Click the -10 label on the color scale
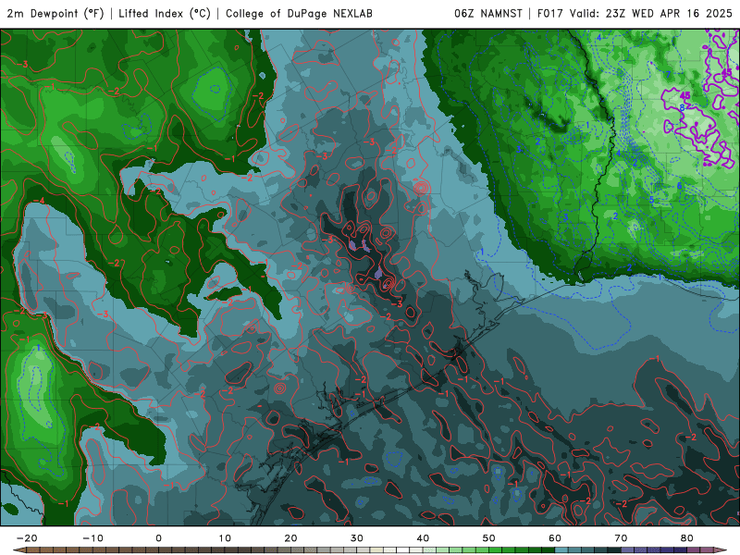Screen dimensions: 740x555 click(92, 538)
